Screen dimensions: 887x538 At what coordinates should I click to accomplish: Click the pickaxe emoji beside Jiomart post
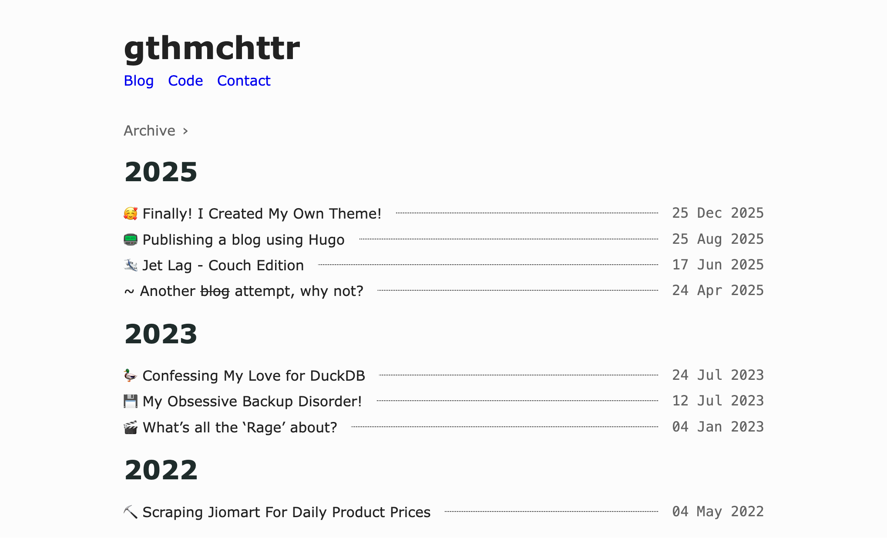point(131,512)
